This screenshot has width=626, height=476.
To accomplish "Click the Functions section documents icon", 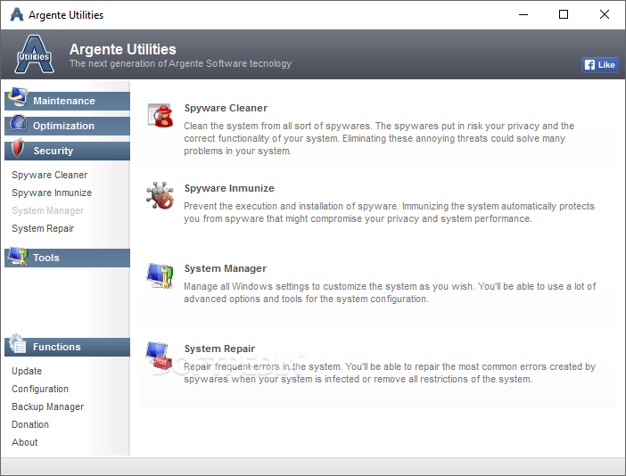I will pyautogui.click(x=18, y=343).
